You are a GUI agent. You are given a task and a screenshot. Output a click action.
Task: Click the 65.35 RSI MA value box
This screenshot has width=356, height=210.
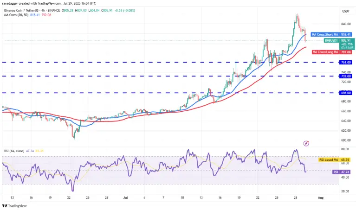(x=345, y=160)
